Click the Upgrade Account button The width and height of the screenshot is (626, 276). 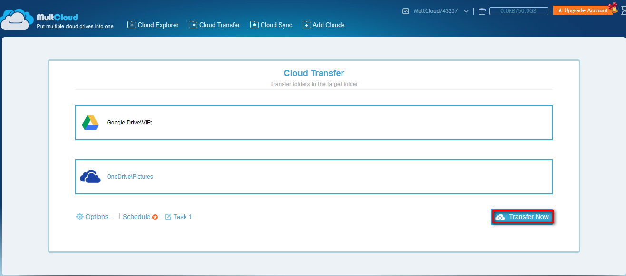tap(583, 10)
